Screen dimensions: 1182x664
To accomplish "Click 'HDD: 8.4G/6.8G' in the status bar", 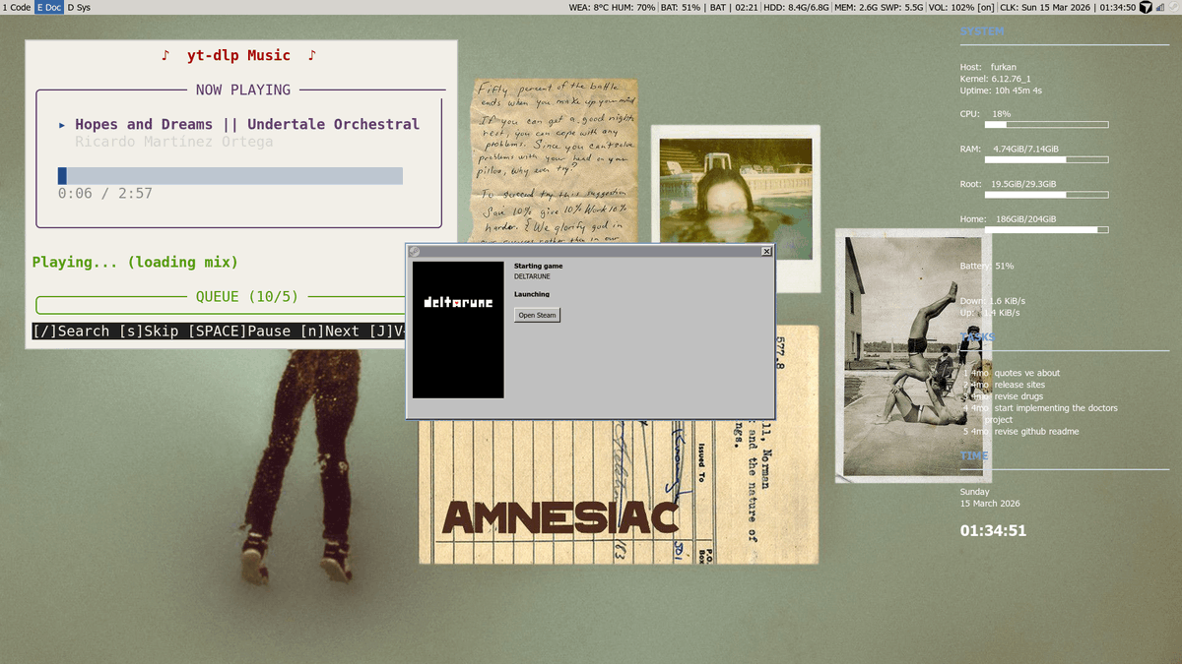I will point(796,7).
